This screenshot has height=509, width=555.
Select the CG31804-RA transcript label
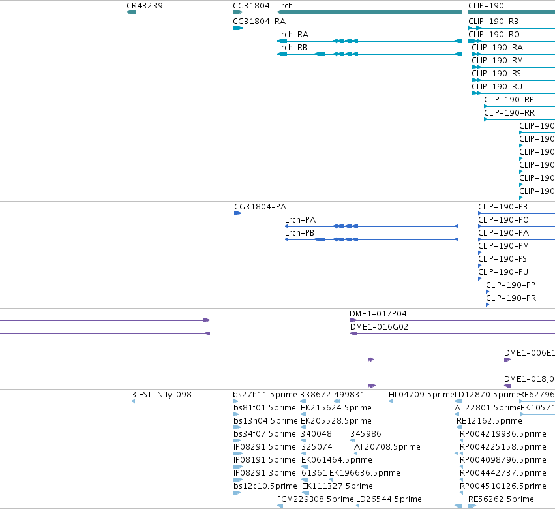click(259, 22)
